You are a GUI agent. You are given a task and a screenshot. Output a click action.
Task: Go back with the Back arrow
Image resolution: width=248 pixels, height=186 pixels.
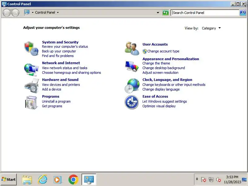[x=7, y=13]
